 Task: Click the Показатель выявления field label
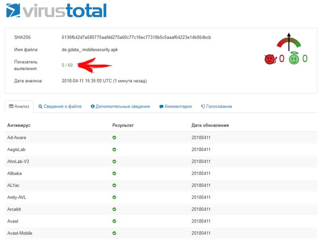pos(26,65)
